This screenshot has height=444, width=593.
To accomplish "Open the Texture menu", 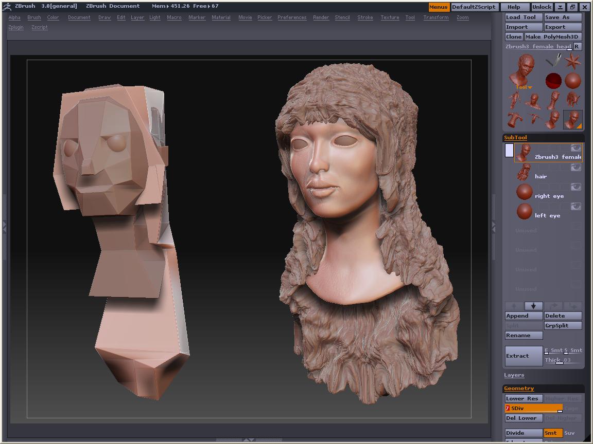I will (390, 17).
